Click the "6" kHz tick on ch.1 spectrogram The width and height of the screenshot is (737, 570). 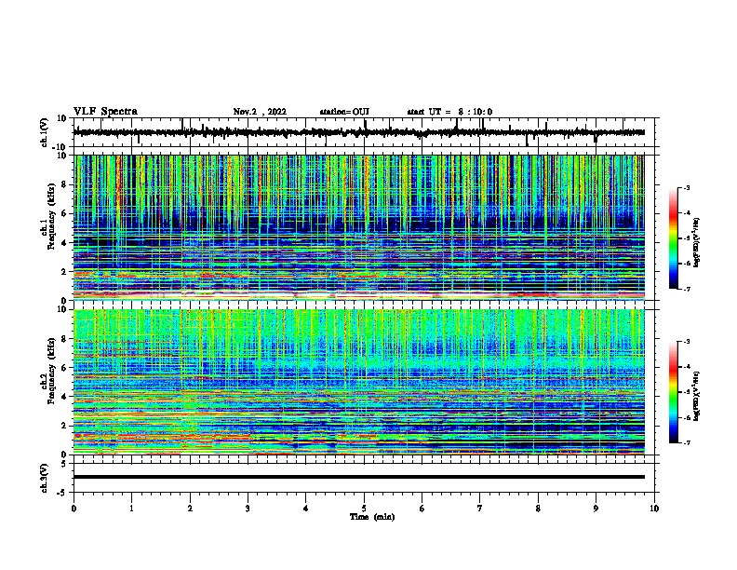click(x=65, y=213)
